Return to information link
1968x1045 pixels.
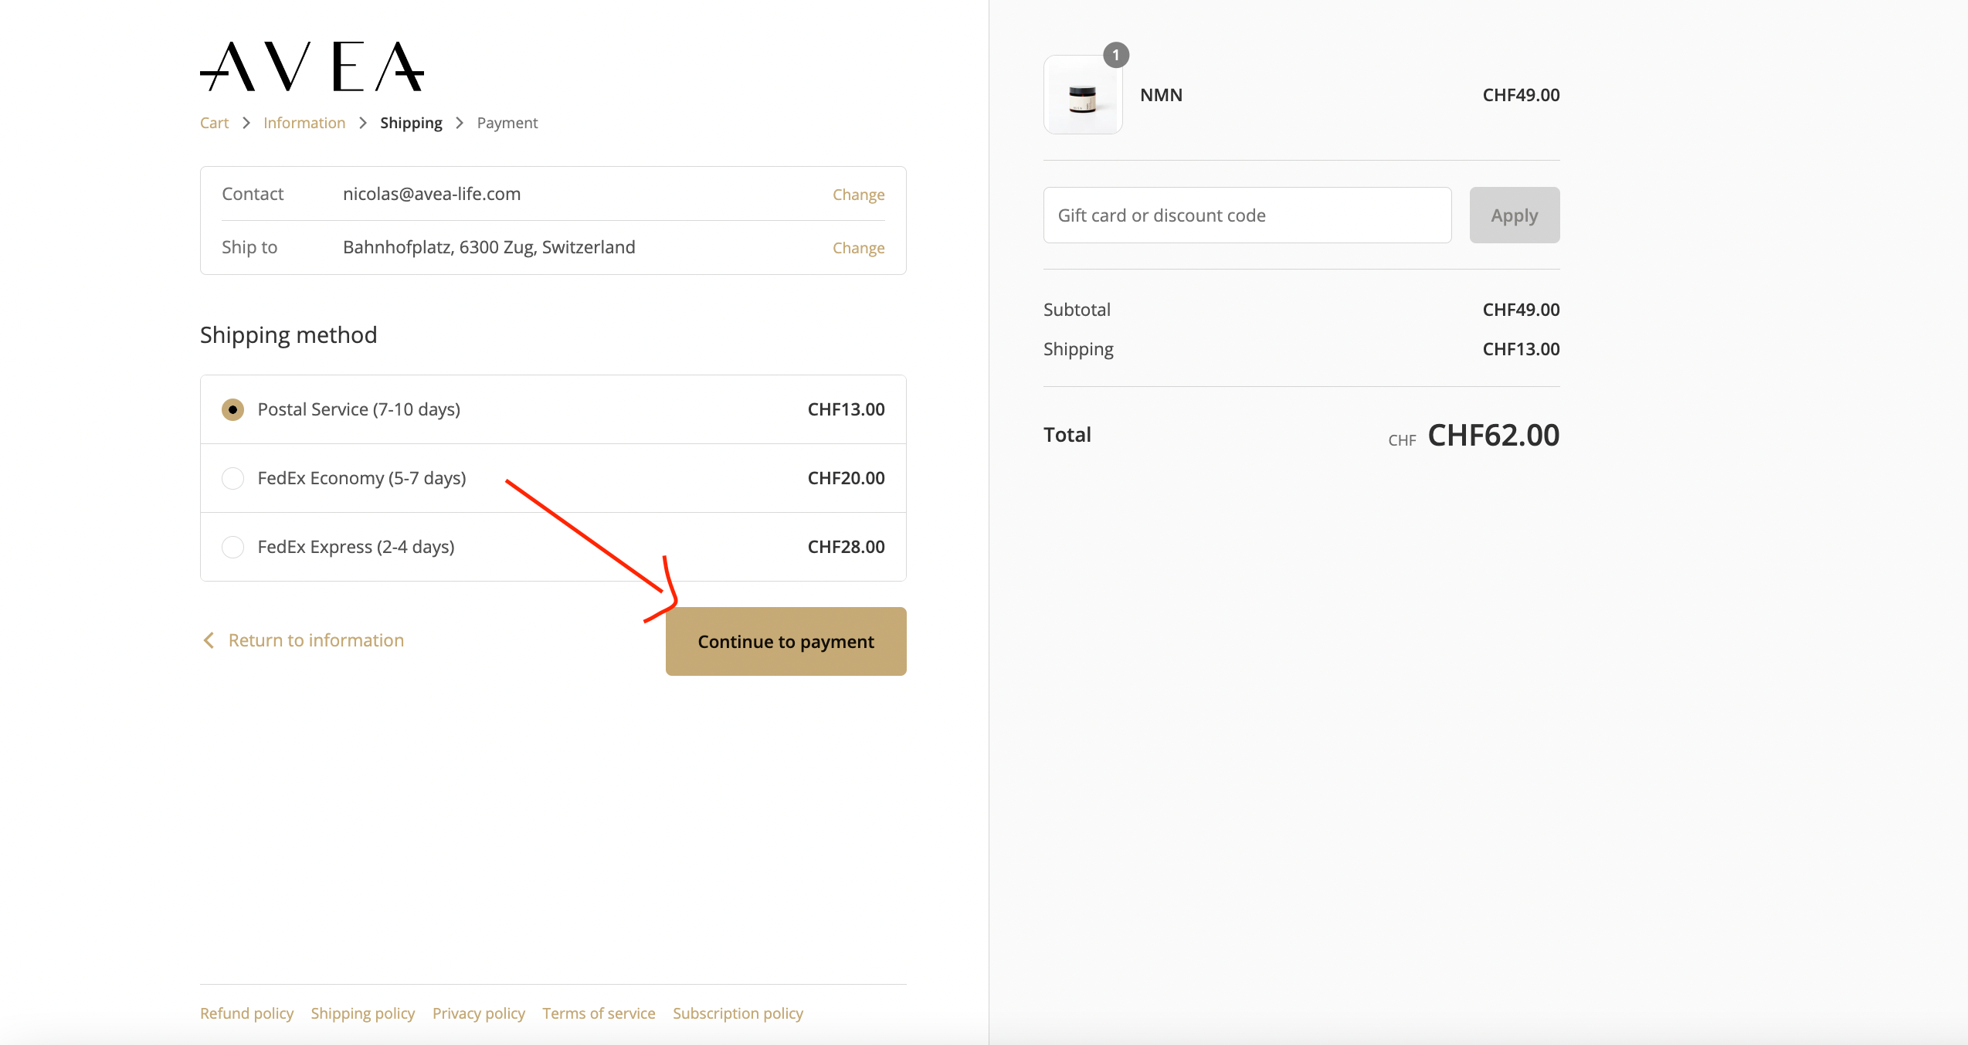tap(316, 640)
